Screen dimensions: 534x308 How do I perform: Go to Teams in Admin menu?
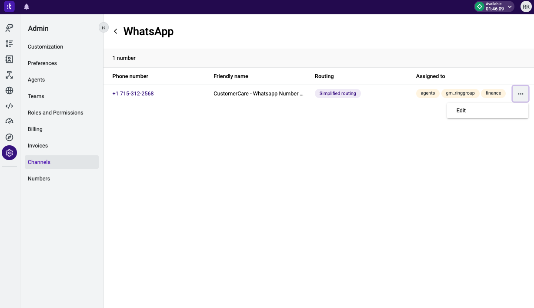36,96
